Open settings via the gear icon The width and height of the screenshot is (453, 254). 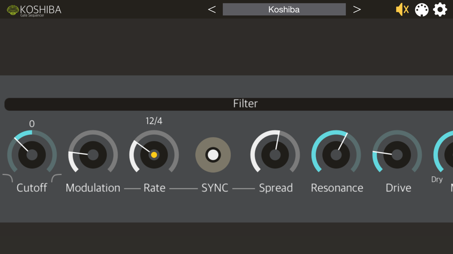[x=440, y=10]
